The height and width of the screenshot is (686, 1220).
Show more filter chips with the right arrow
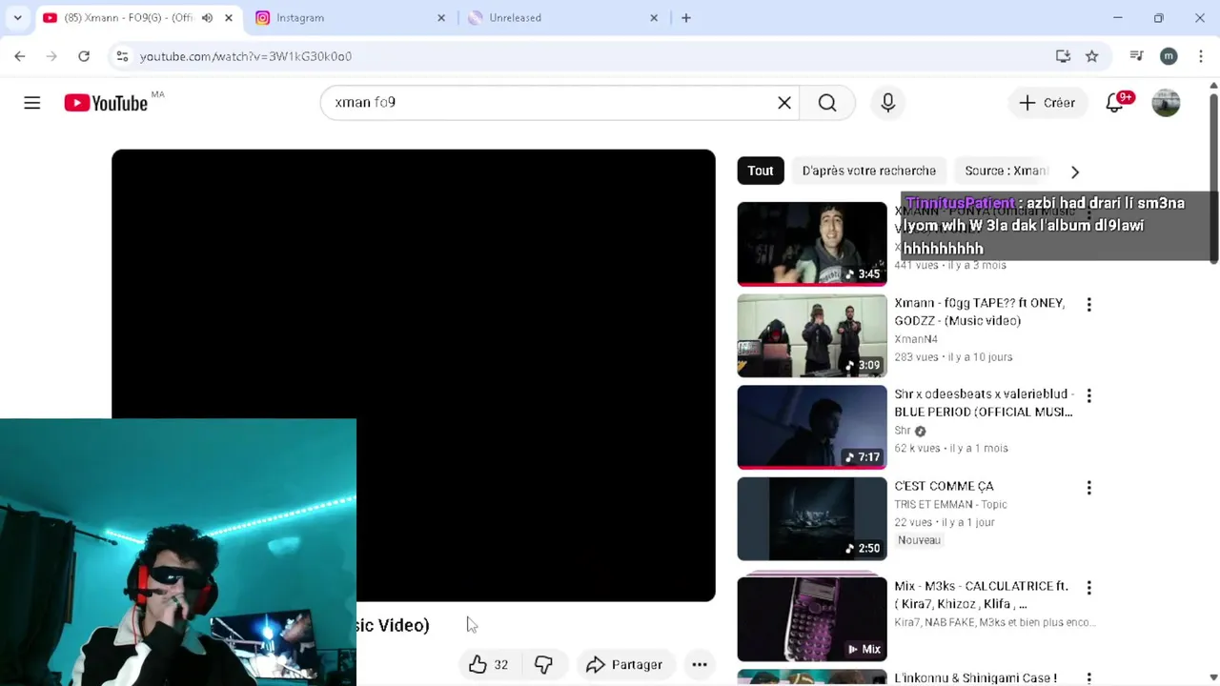(1075, 171)
